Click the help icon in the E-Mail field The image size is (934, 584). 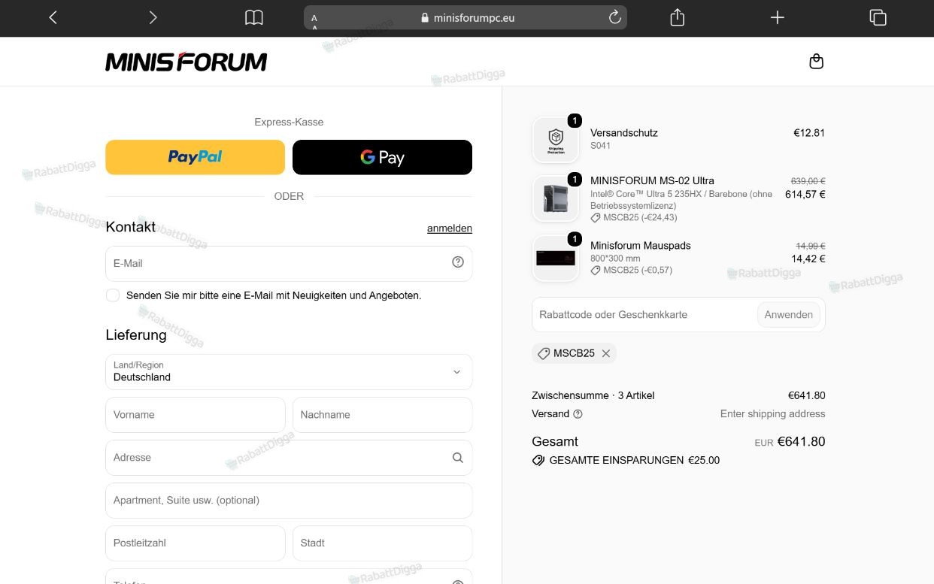tap(458, 262)
